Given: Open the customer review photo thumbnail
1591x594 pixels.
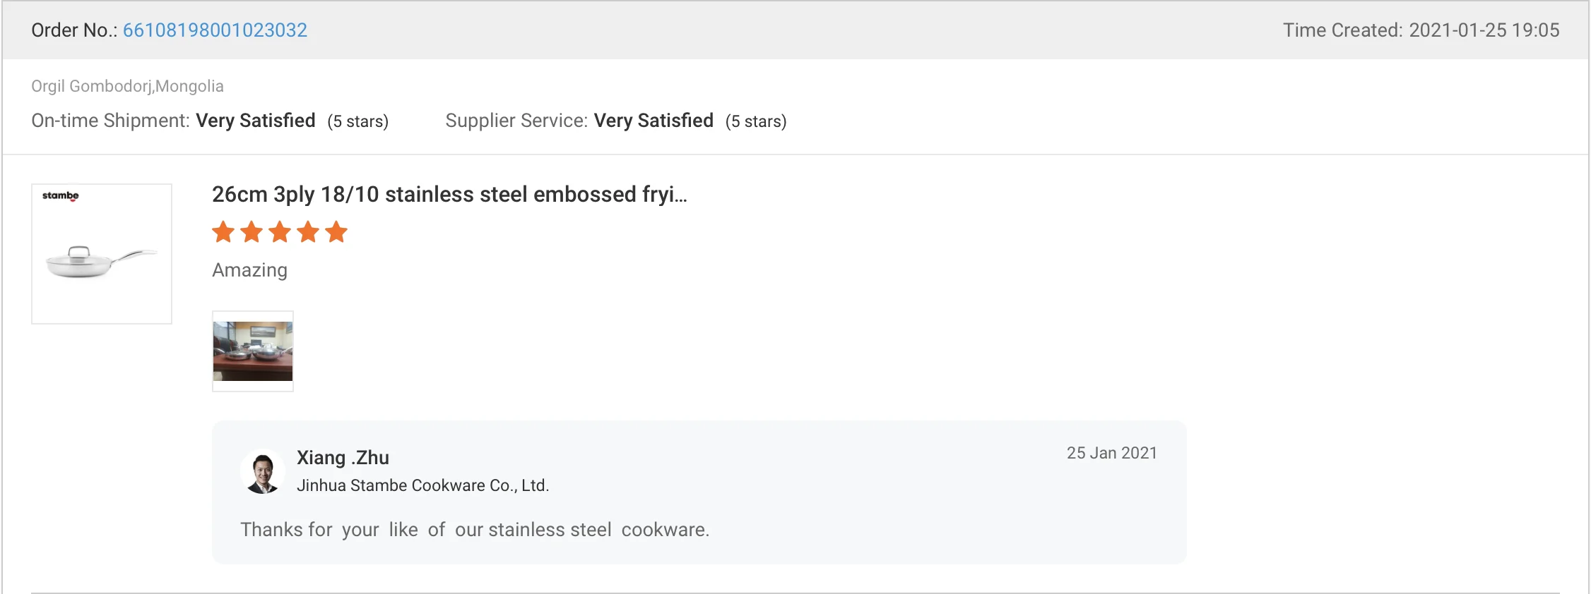Looking at the screenshot, I should coord(253,351).
